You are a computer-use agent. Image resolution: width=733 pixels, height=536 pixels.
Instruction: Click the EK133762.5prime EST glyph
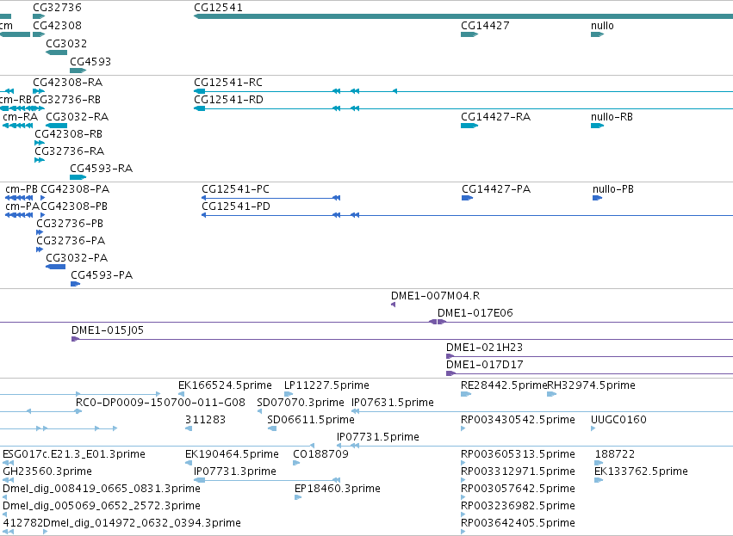[x=599, y=480]
